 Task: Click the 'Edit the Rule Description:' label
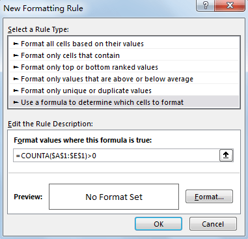pyautogui.click(x=50, y=124)
